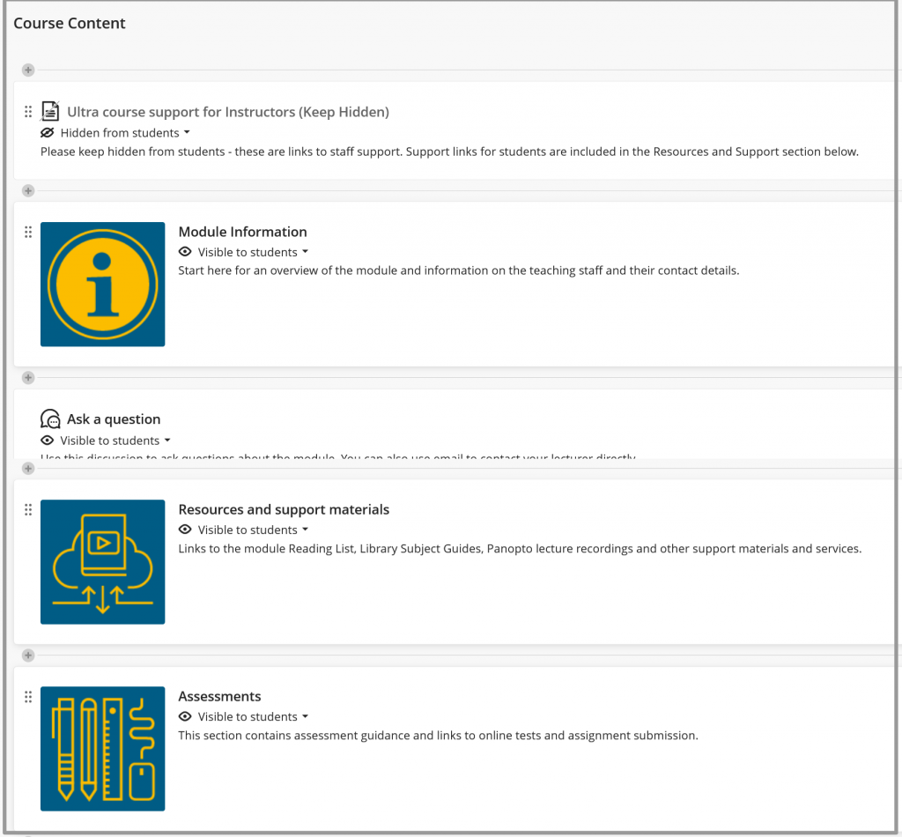Image resolution: width=902 pixels, height=837 pixels.
Task: Grab the drag handle beside Module Information
Action: point(27,232)
